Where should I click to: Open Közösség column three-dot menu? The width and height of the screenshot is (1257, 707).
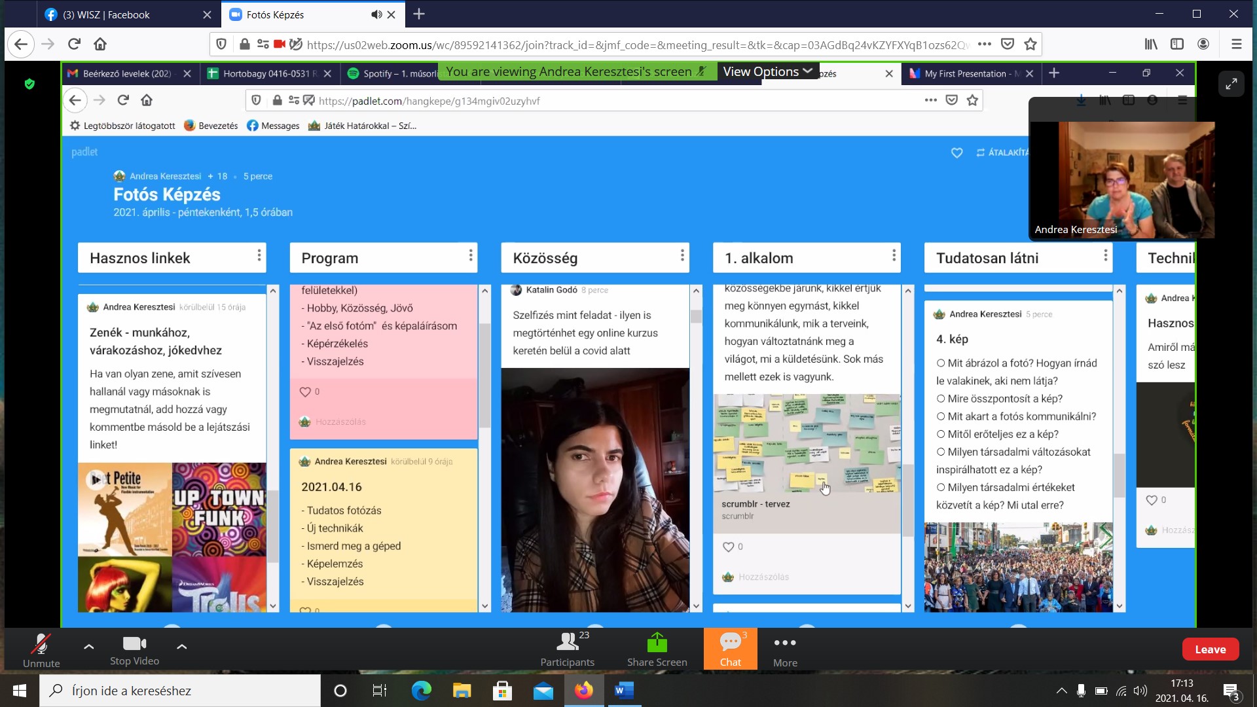682,256
